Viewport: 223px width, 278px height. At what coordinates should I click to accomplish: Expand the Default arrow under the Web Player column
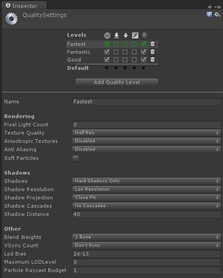pos(107,68)
